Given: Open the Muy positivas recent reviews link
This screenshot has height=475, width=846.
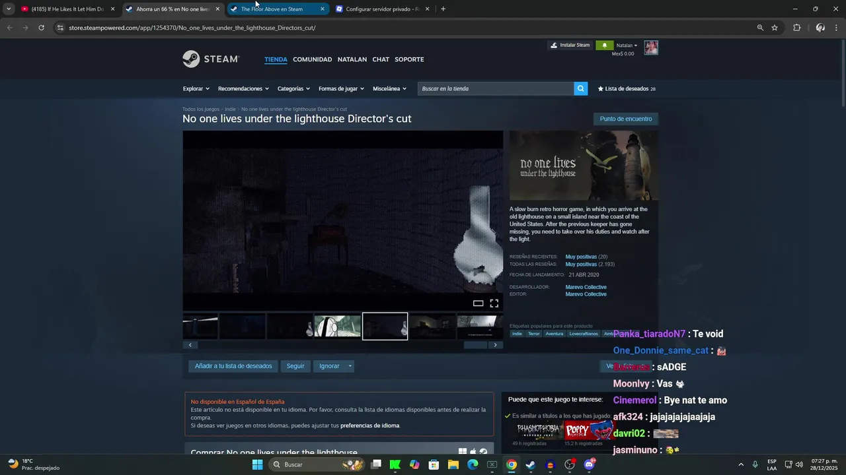Looking at the screenshot, I should point(581,257).
